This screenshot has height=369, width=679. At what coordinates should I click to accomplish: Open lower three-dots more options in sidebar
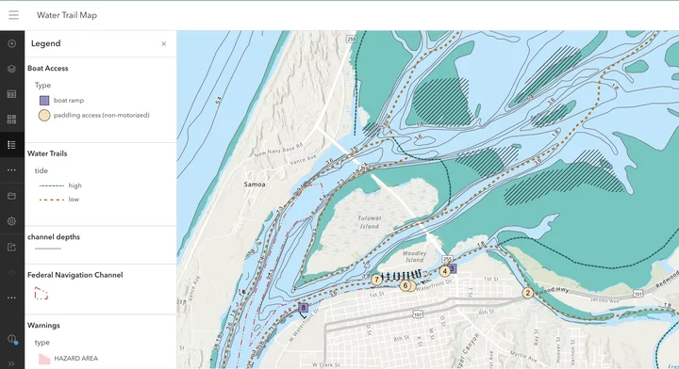coord(11,297)
